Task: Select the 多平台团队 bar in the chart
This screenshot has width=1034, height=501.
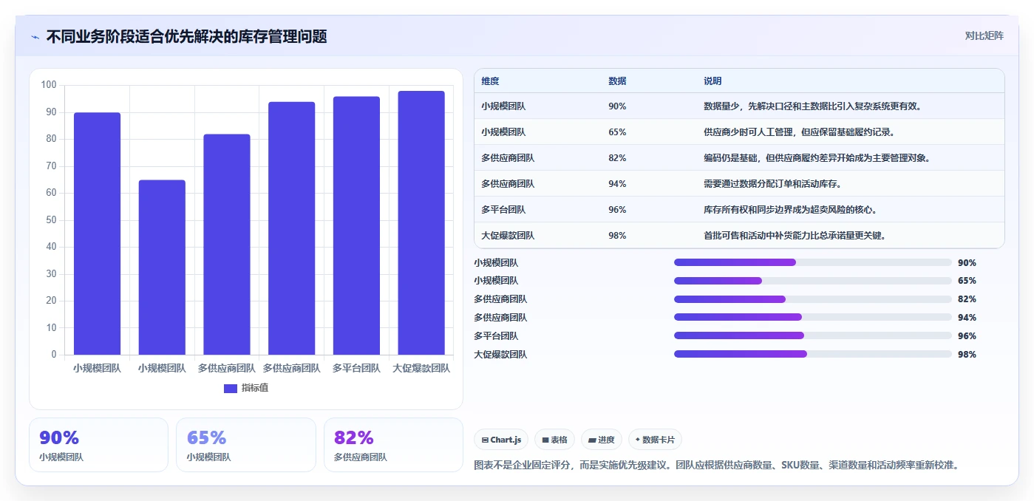Action: [356, 225]
